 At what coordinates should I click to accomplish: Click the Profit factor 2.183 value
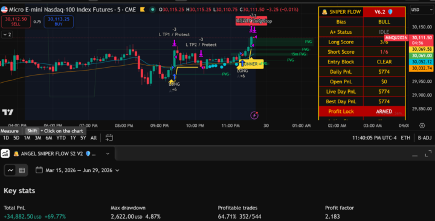click(332, 217)
